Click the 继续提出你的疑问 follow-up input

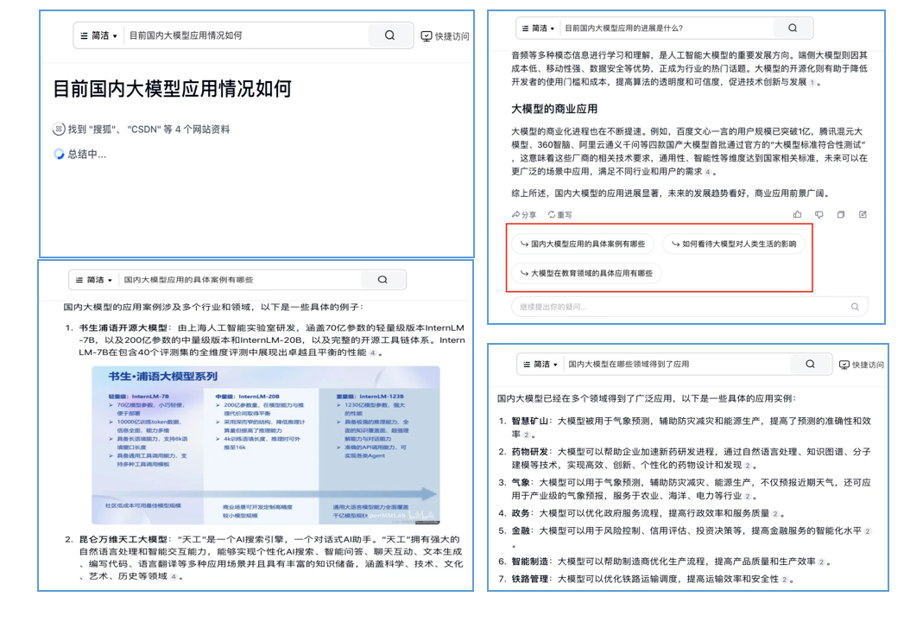tap(689, 307)
